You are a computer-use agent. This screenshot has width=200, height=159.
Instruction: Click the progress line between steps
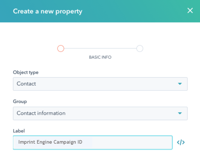point(100,49)
